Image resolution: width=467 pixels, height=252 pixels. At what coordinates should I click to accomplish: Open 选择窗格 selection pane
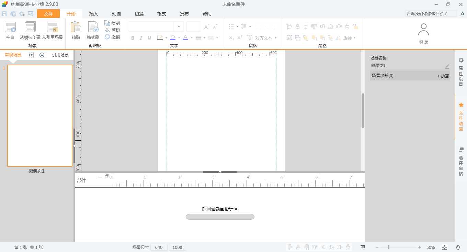461,162
